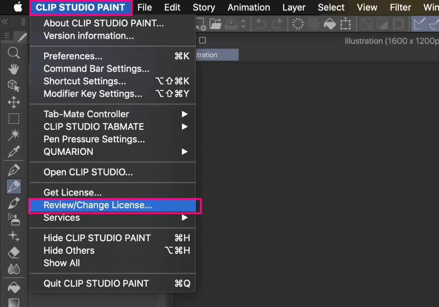Select the Eraser tool
Screen dimensions: 439x307
pos(14,253)
